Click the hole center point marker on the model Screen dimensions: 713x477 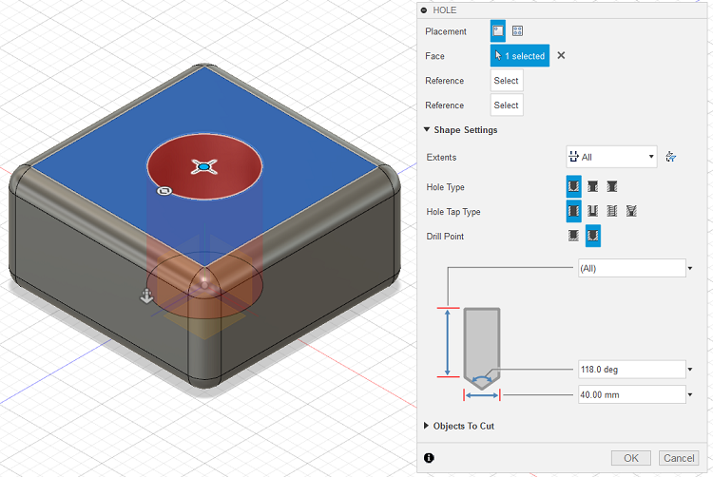[x=204, y=167]
